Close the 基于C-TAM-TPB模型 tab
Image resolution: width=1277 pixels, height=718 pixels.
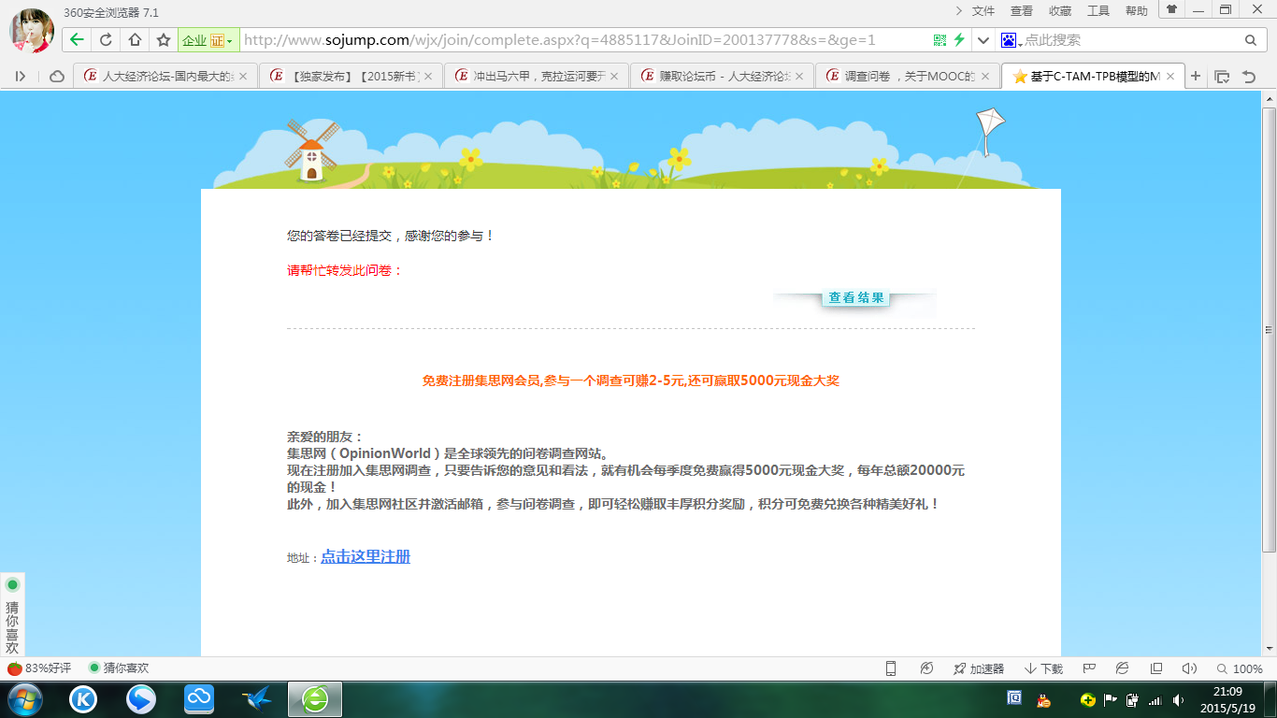pyautogui.click(x=1170, y=77)
